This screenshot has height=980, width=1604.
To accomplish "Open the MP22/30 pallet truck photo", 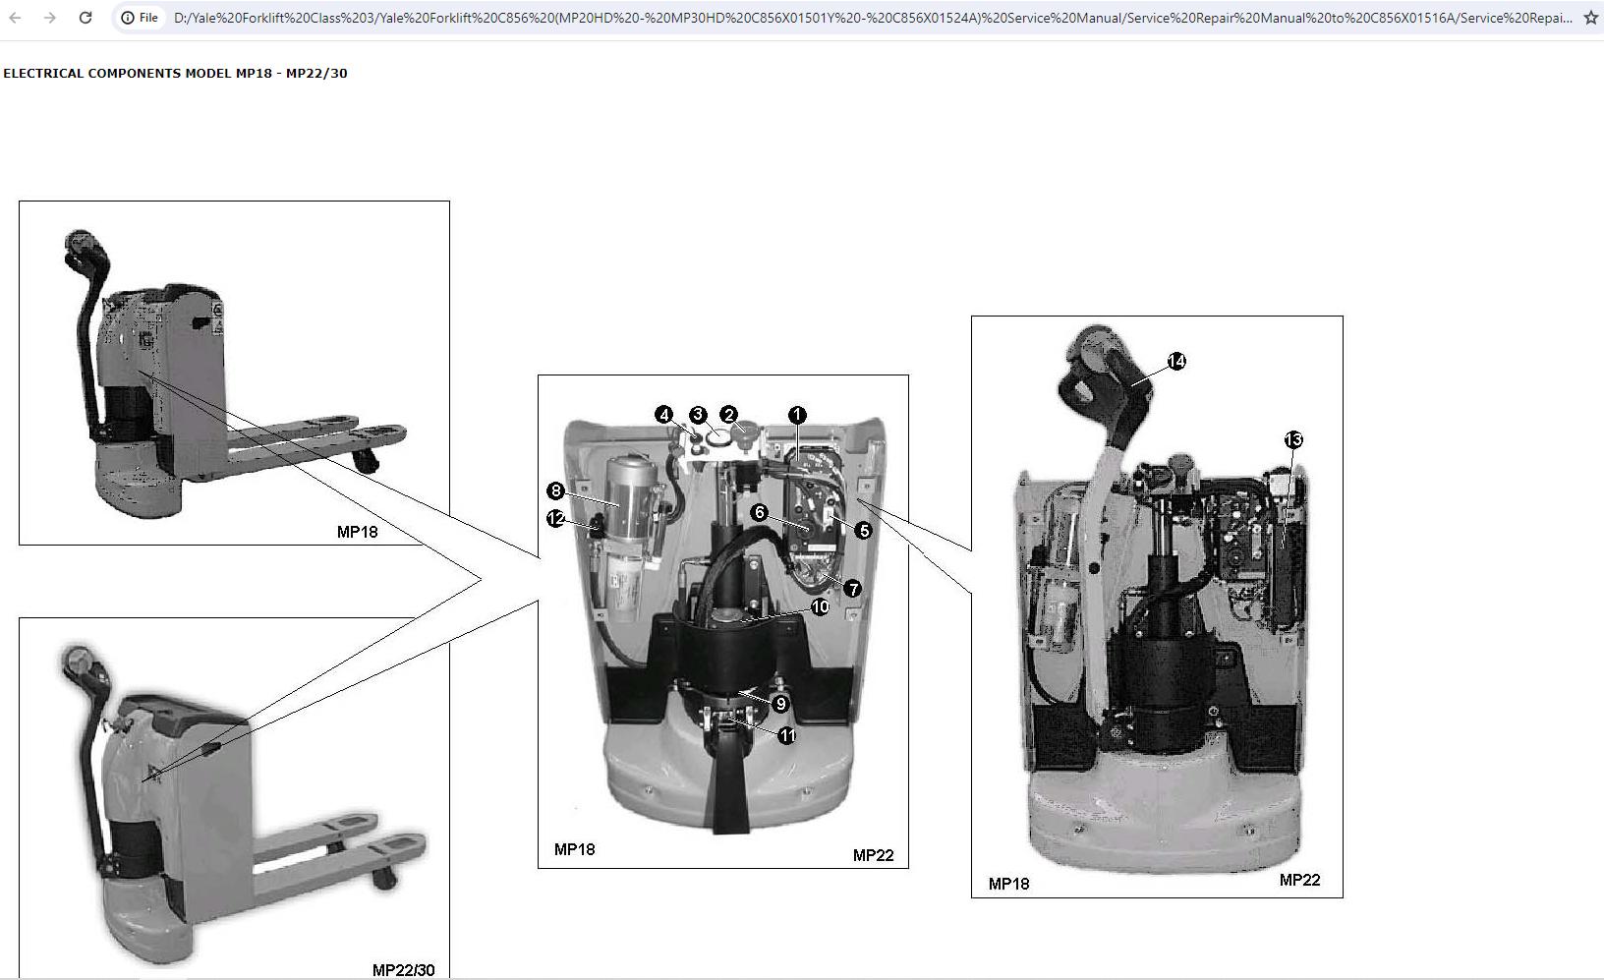I will coord(234,798).
